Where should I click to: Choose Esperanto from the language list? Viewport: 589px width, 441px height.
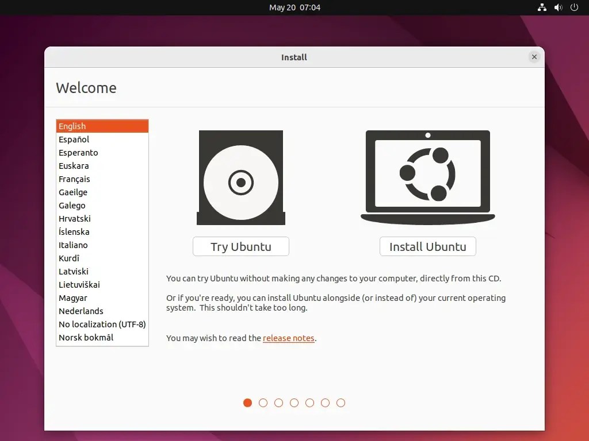(x=102, y=152)
